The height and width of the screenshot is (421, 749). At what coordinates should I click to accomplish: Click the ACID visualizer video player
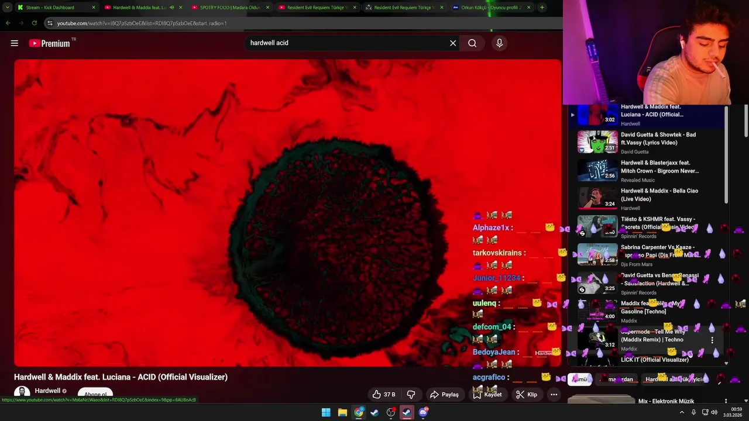click(x=287, y=212)
